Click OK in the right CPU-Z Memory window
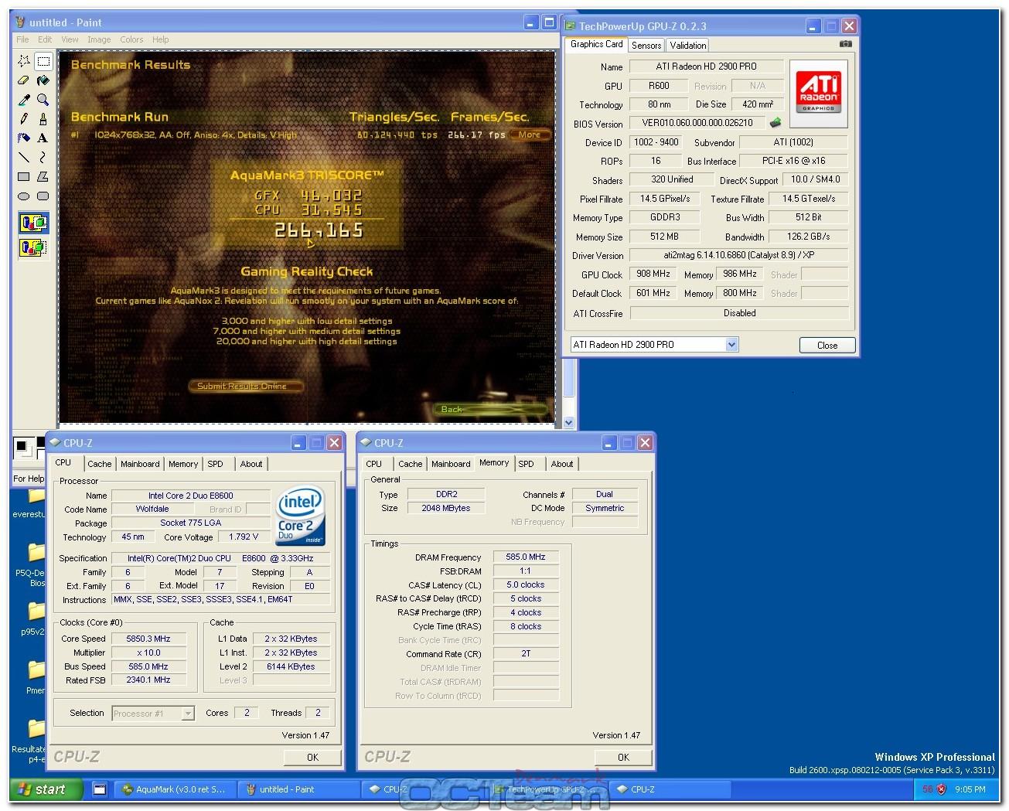Screen dimensions: 1009x811 click(x=623, y=758)
